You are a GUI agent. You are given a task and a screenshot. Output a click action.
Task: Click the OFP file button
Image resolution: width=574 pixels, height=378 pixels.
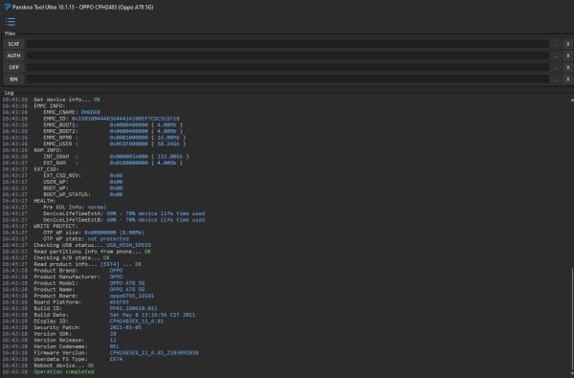(x=13, y=67)
